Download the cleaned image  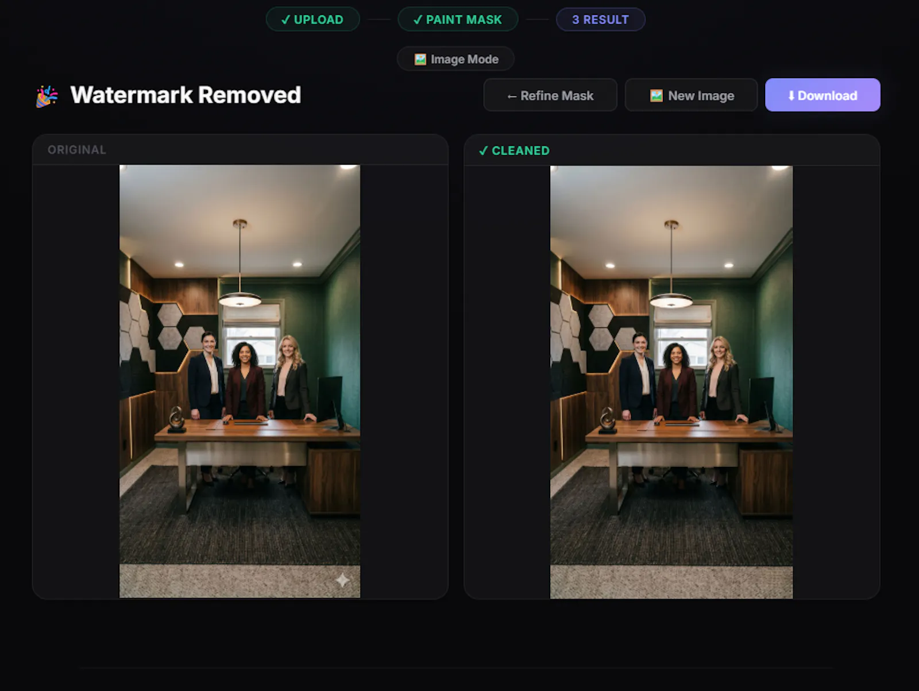coord(823,95)
